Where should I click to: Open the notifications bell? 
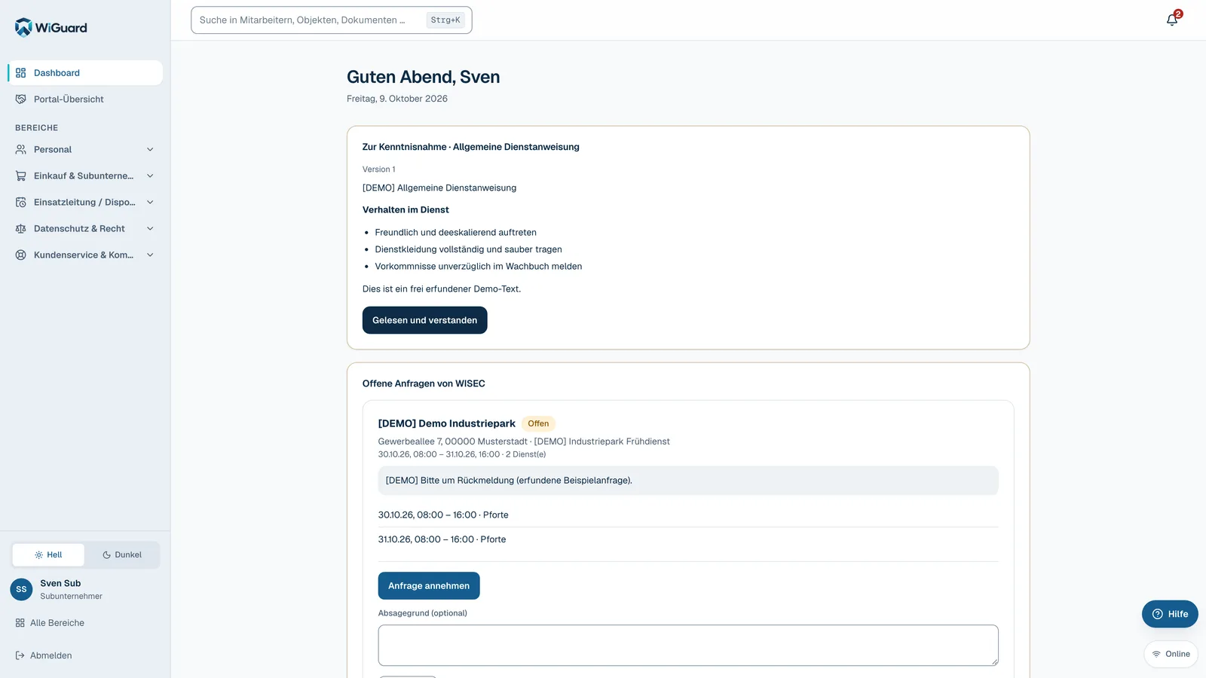(x=1172, y=20)
